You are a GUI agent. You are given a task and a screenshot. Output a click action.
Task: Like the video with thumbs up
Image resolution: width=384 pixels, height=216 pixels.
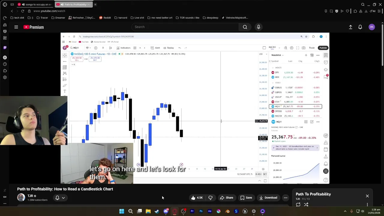pyautogui.click(x=197, y=198)
